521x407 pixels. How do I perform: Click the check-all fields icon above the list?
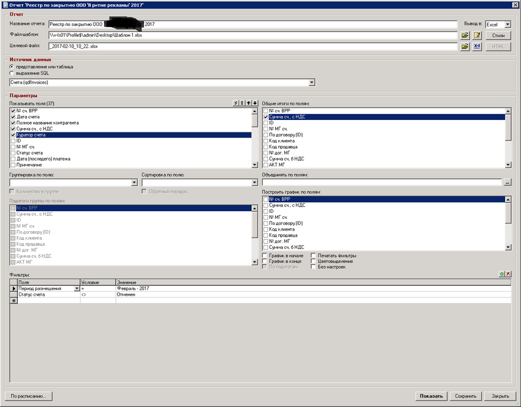pyautogui.click(x=236, y=104)
